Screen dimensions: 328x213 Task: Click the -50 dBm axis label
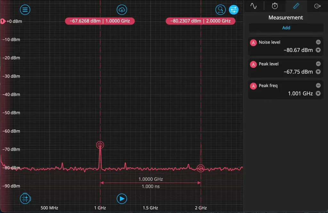pyautogui.click(x=11, y=113)
